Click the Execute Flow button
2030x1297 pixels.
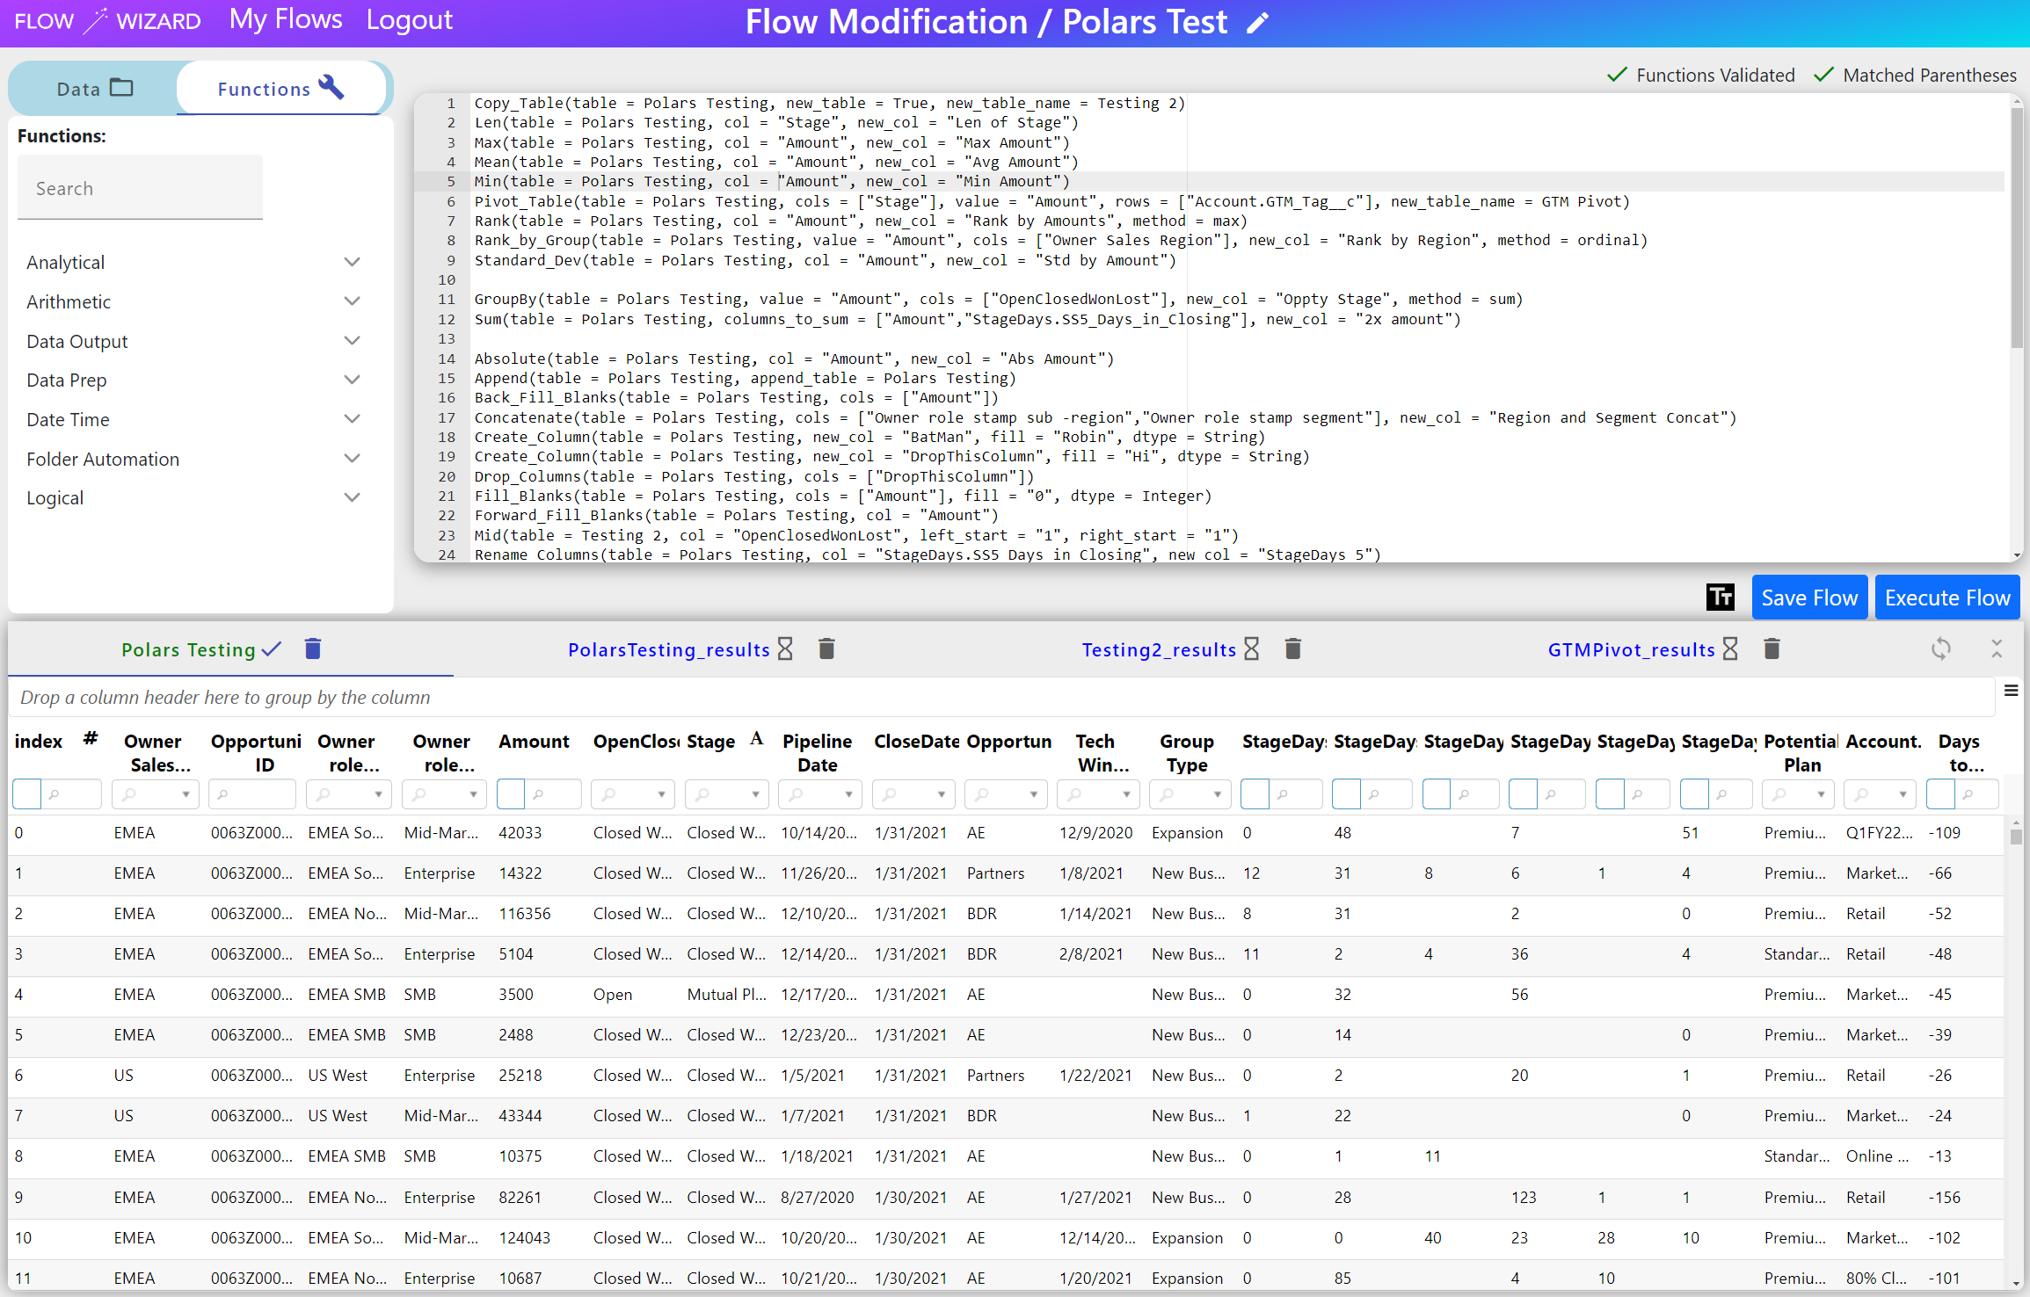click(1947, 598)
